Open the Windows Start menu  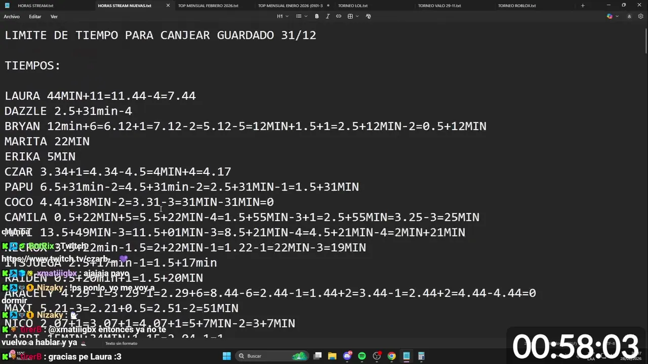(227, 356)
